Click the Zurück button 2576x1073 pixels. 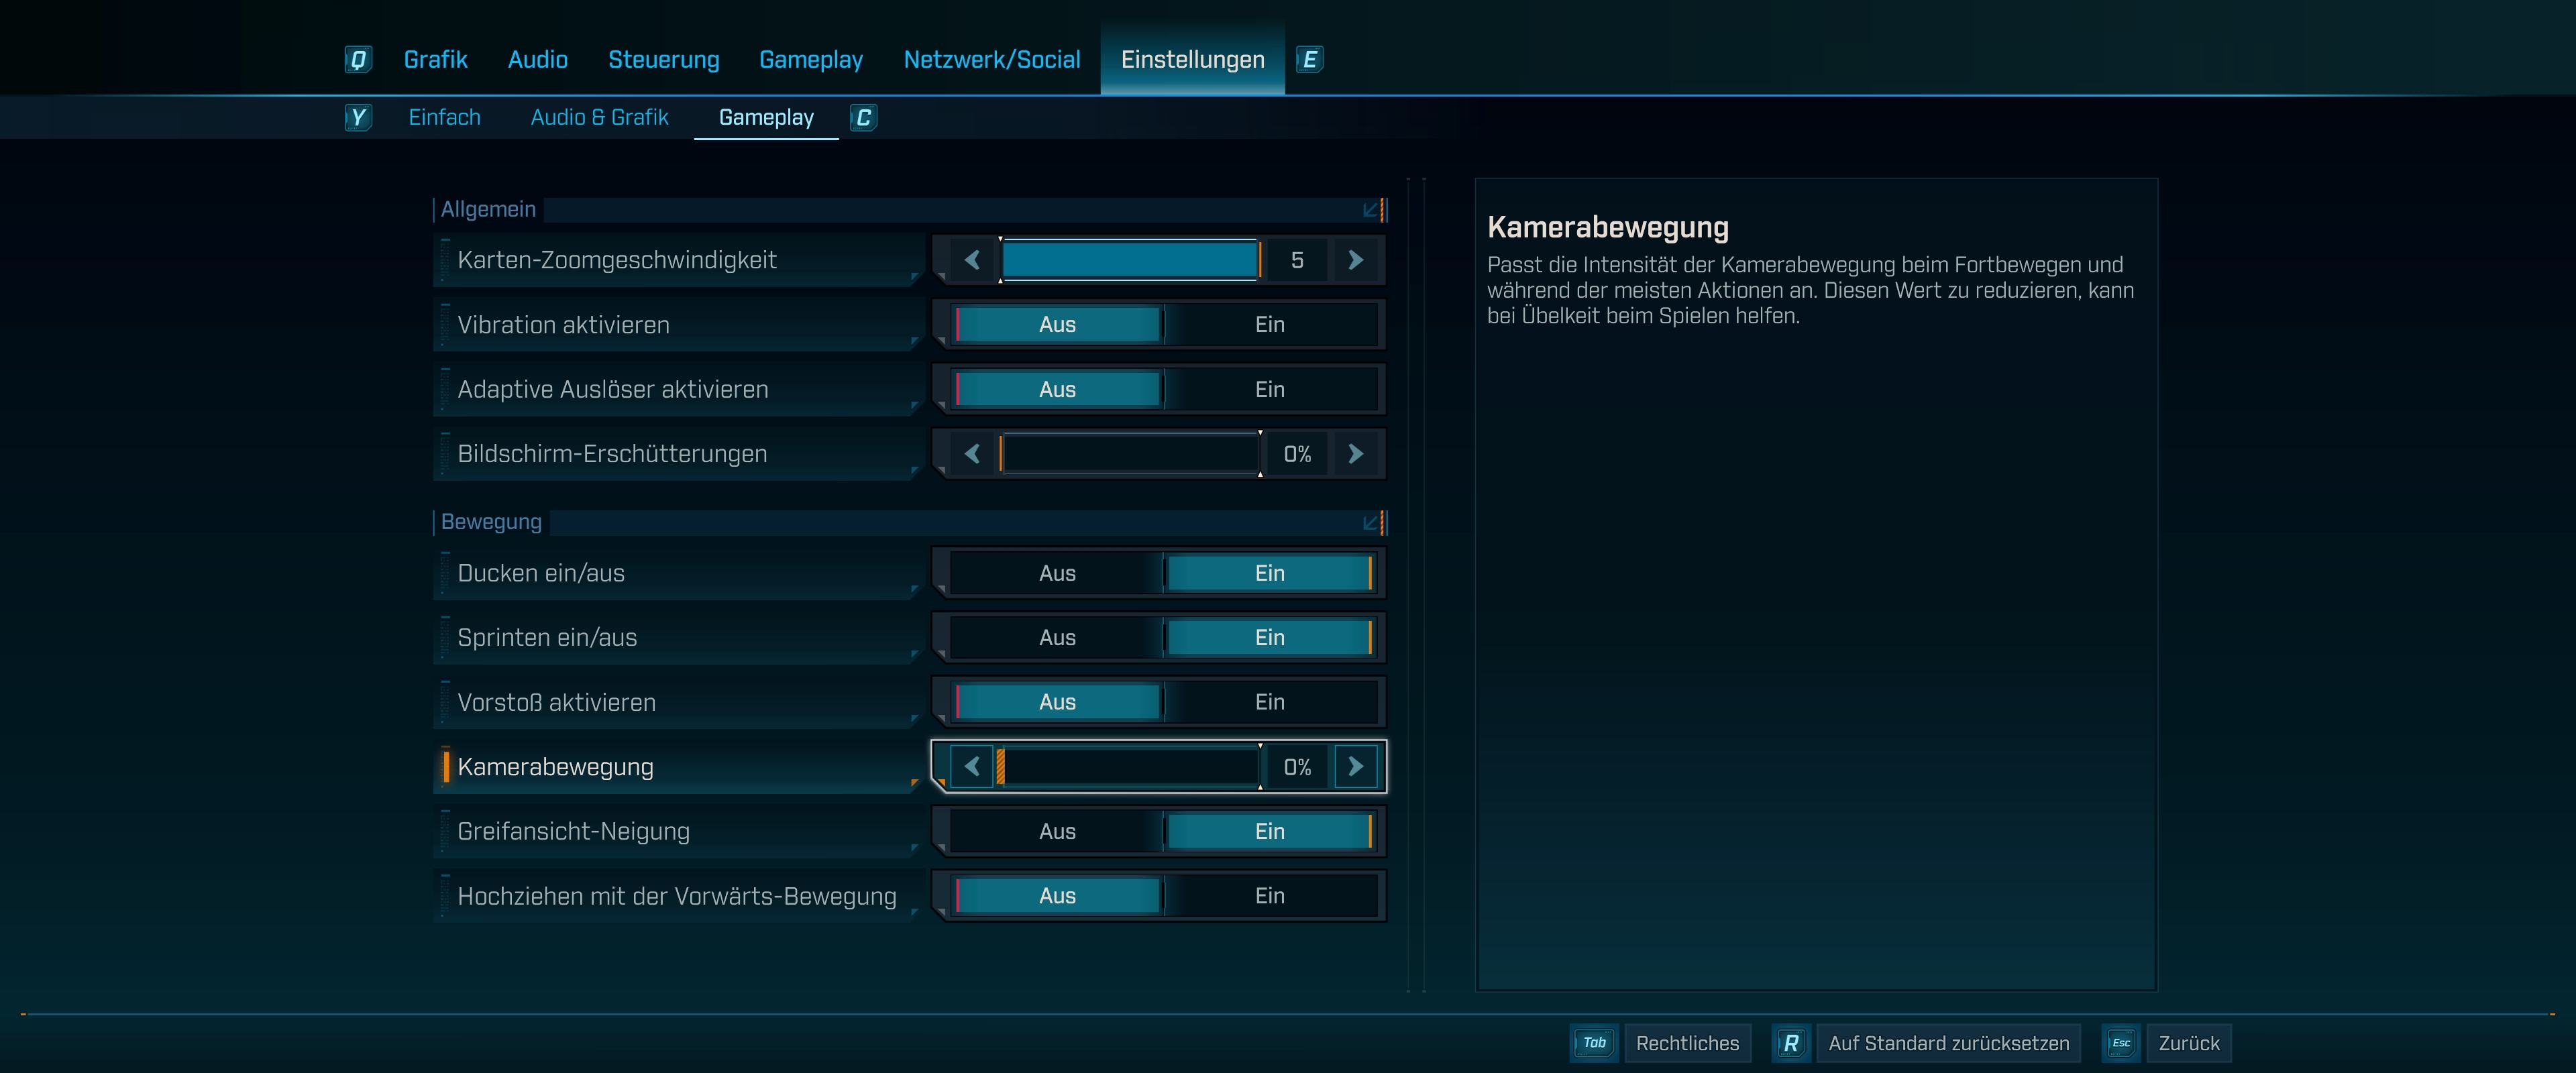2188,1043
